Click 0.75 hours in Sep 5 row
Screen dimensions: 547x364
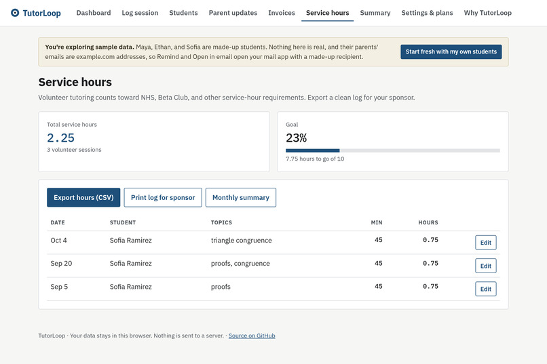pyautogui.click(x=430, y=286)
